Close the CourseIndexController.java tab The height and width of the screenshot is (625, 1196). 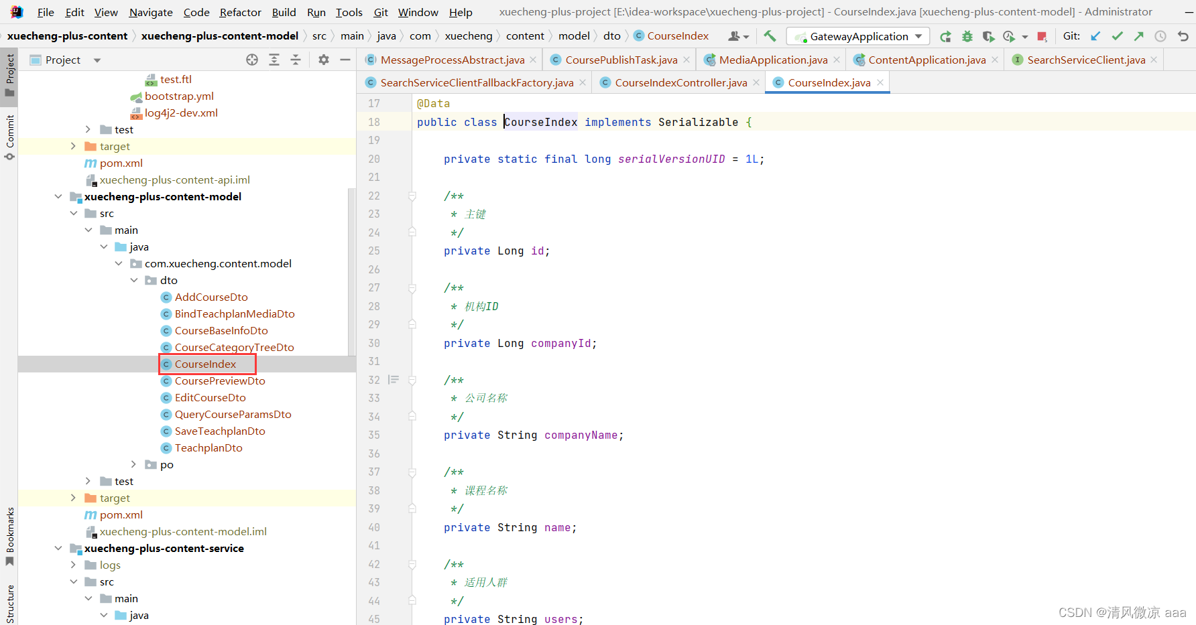pos(756,82)
